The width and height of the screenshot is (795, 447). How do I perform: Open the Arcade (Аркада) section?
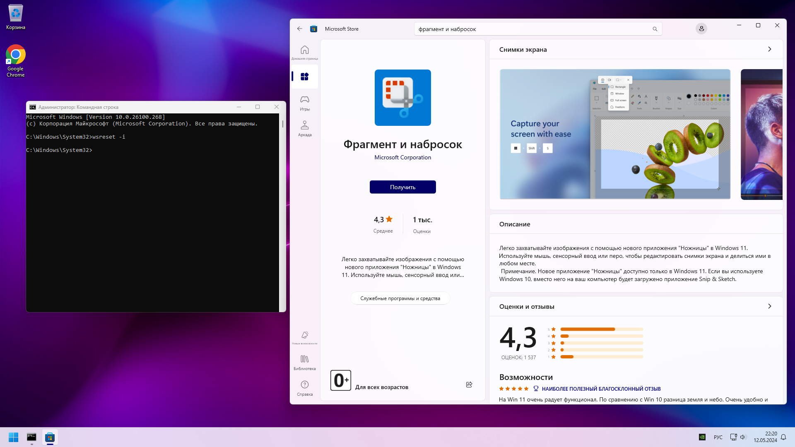pyautogui.click(x=304, y=128)
